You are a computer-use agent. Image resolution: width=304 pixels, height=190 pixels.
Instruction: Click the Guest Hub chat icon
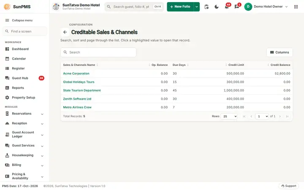pyautogui.click(x=7, y=78)
